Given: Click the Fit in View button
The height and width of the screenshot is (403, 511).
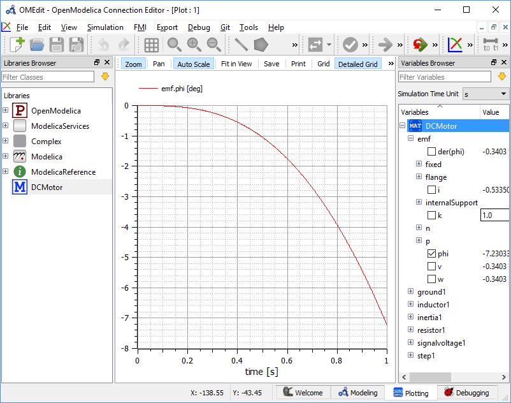Looking at the screenshot, I should click(x=236, y=64).
